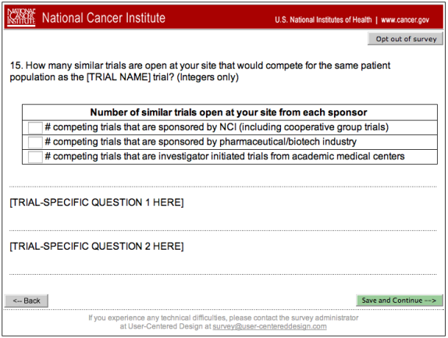The width and height of the screenshot is (448, 338).
Task: Click the NCI sponsored competing trials input box
Action: [x=35, y=127]
